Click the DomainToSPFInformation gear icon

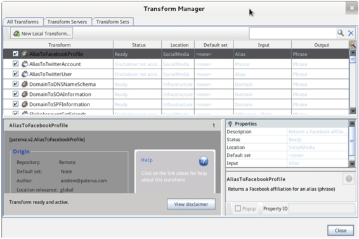tap(25, 104)
